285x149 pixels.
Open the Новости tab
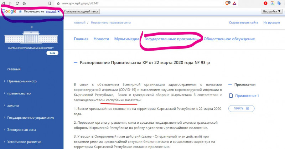[x=101, y=39]
